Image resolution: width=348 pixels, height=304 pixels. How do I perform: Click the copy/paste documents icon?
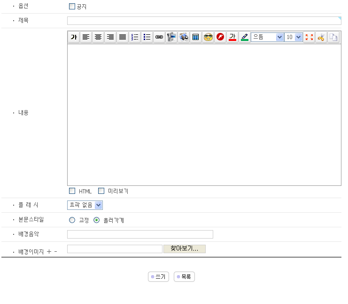coord(333,37)
